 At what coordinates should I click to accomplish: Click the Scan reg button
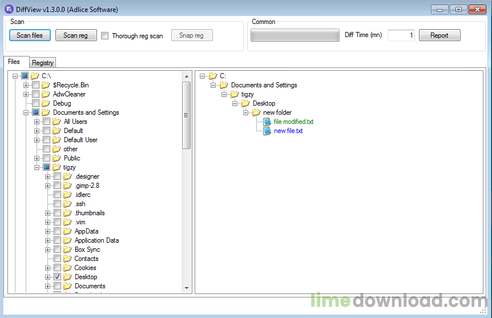pyautogui.click(x=76, y=35)
